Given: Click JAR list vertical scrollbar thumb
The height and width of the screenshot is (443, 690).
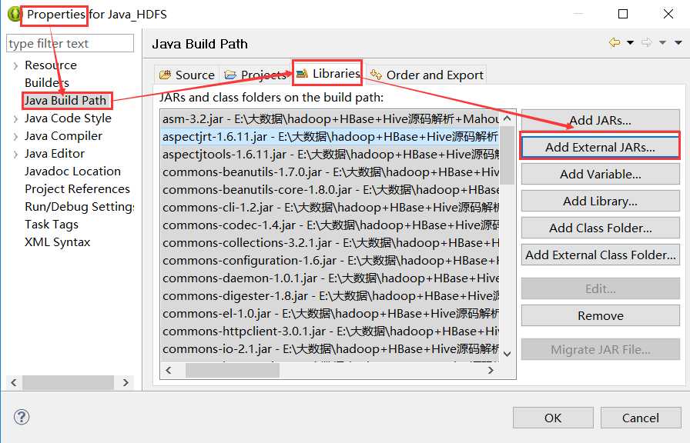Looking at the screenshot, I should [507, 155].
